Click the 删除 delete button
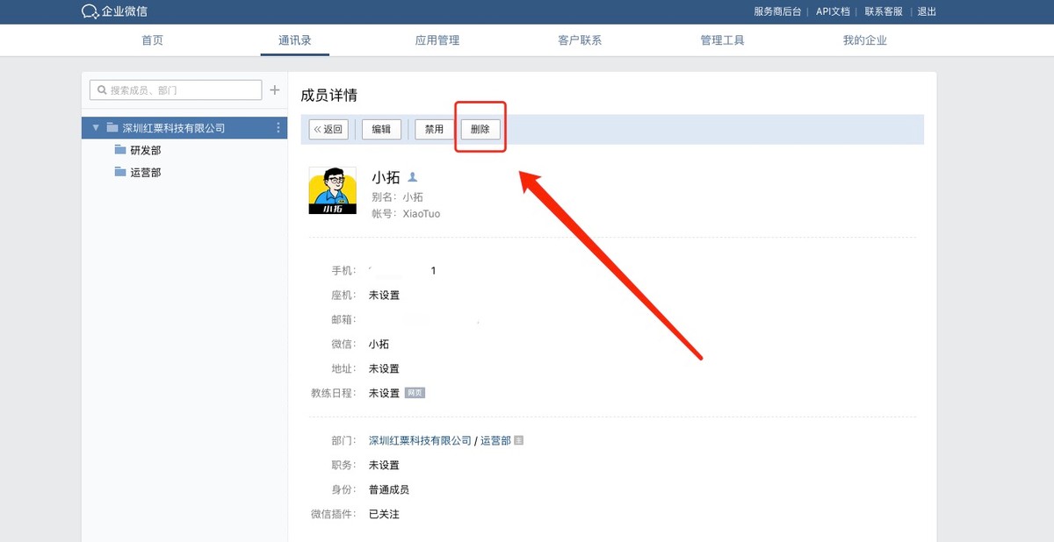 [x=480, y=128]
